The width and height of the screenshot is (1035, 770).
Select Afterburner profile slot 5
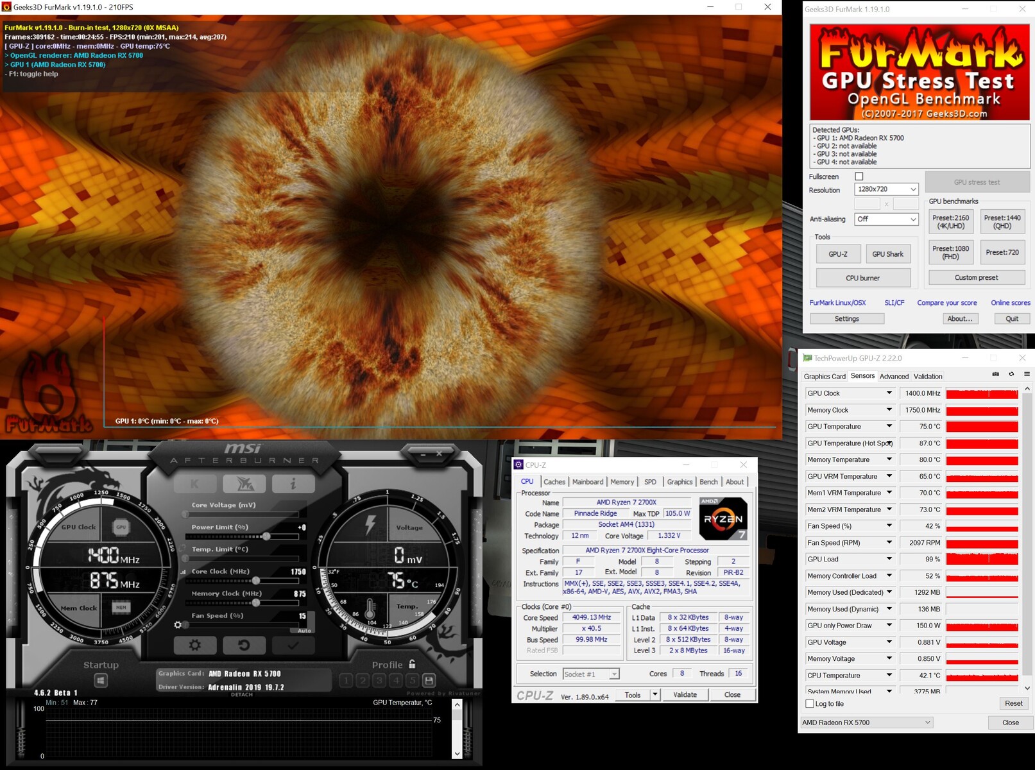click(413, 680)
